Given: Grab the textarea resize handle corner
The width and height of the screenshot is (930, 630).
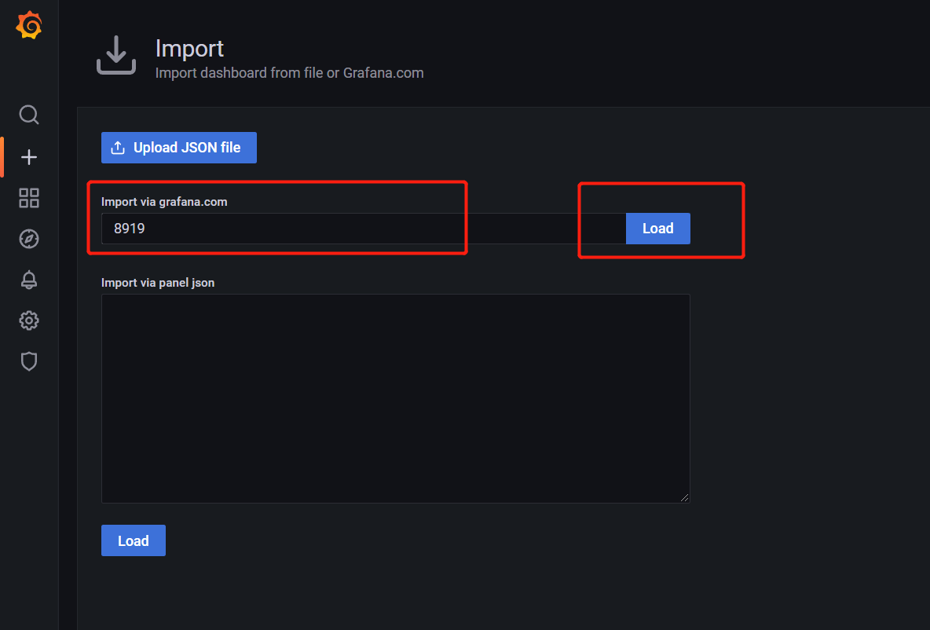Looking at the screenshot, I should 684,498.
